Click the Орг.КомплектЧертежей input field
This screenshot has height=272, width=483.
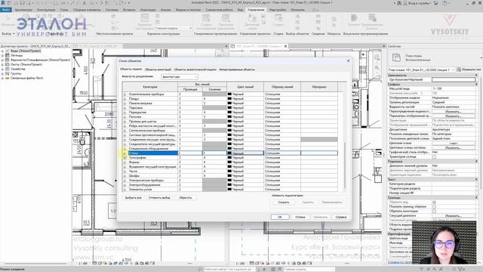454,79
